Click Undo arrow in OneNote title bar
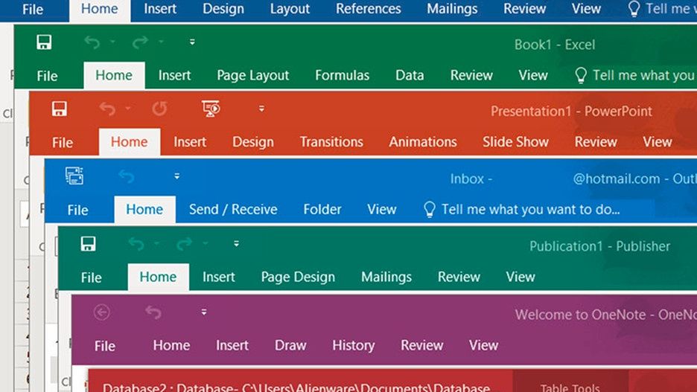Viewport: 697px width, 392px height. [153, 312]
